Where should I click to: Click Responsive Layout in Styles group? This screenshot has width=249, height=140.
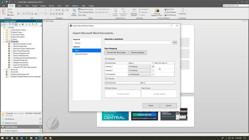(86, 9)
